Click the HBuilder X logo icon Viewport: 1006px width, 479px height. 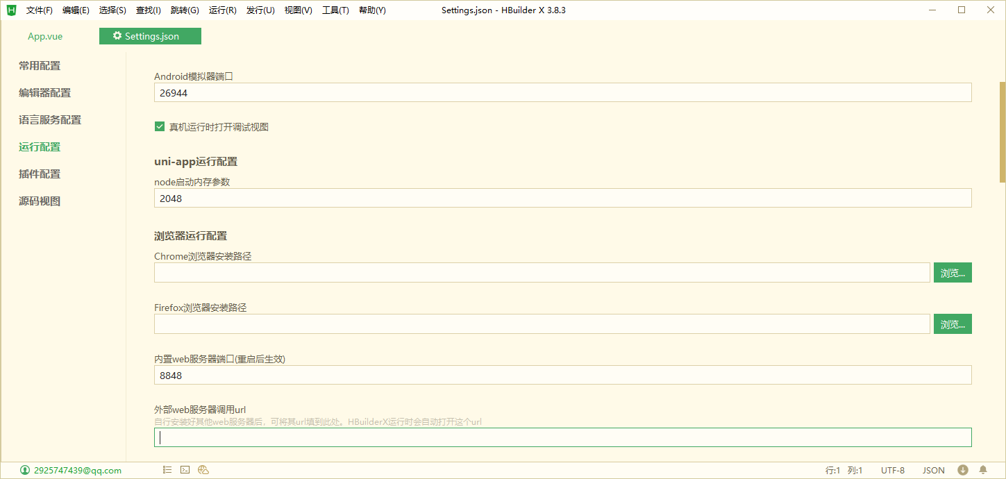coord(11,10)
